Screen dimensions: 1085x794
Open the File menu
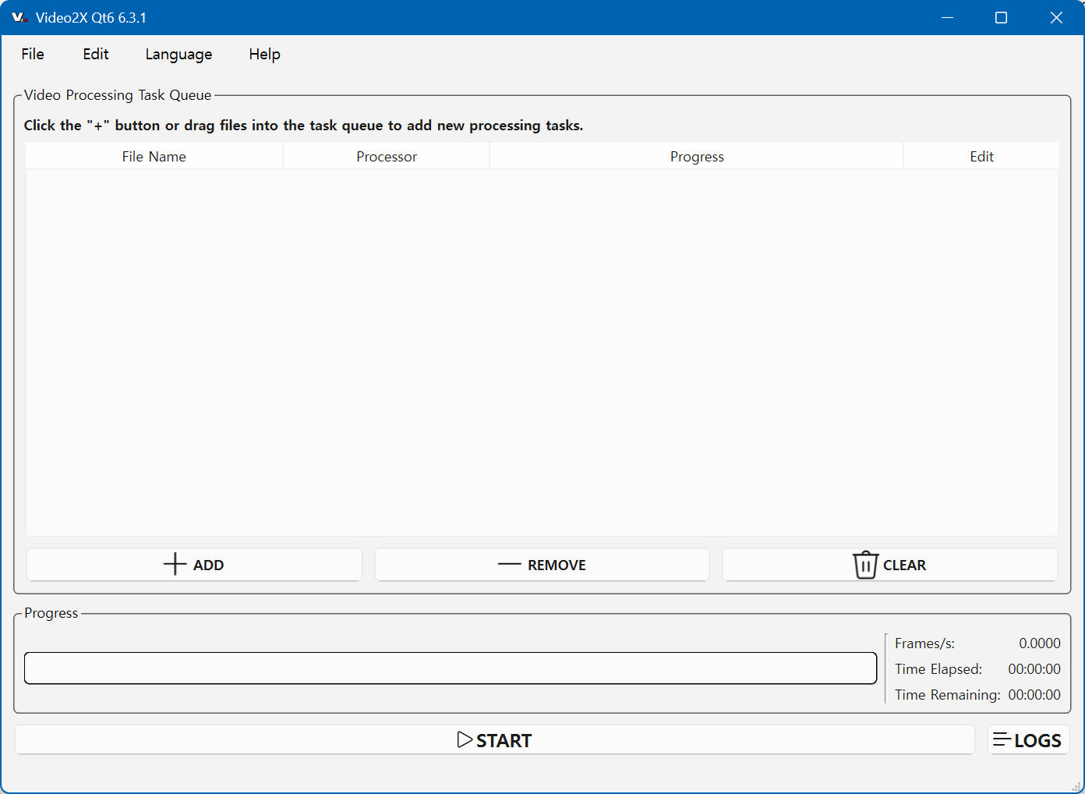tap(33, 54)
